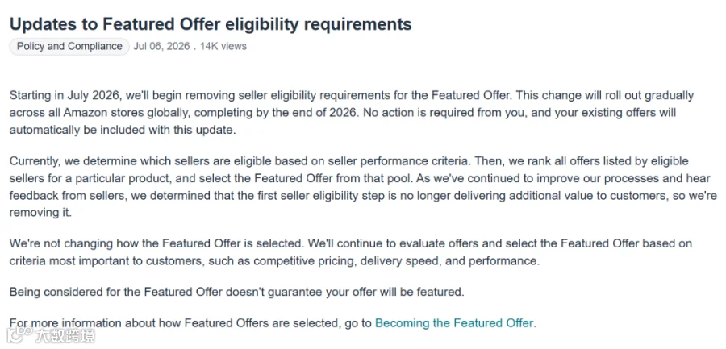The image size is (726, 349).
Task: Click the sentence starting 'Being considered for'
Action: point(236,292)
